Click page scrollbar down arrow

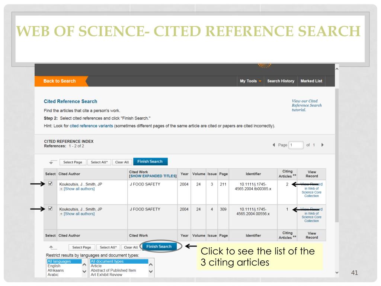337,273
